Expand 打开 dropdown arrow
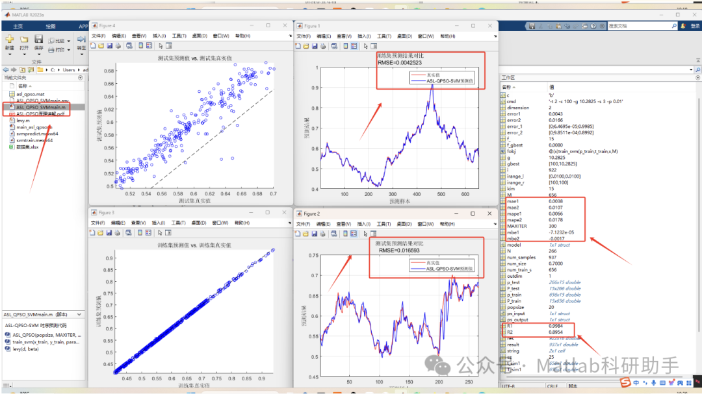This screenshot has width=702, height=394. (24, 55)
